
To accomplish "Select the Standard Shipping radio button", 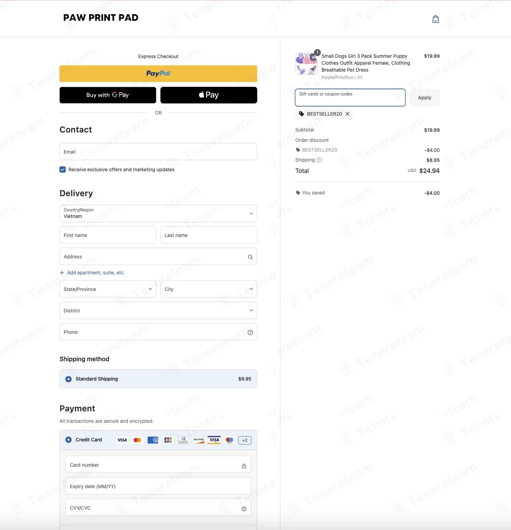I will coord(68,379).
